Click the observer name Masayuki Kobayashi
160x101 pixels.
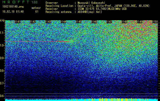[91, 3]
